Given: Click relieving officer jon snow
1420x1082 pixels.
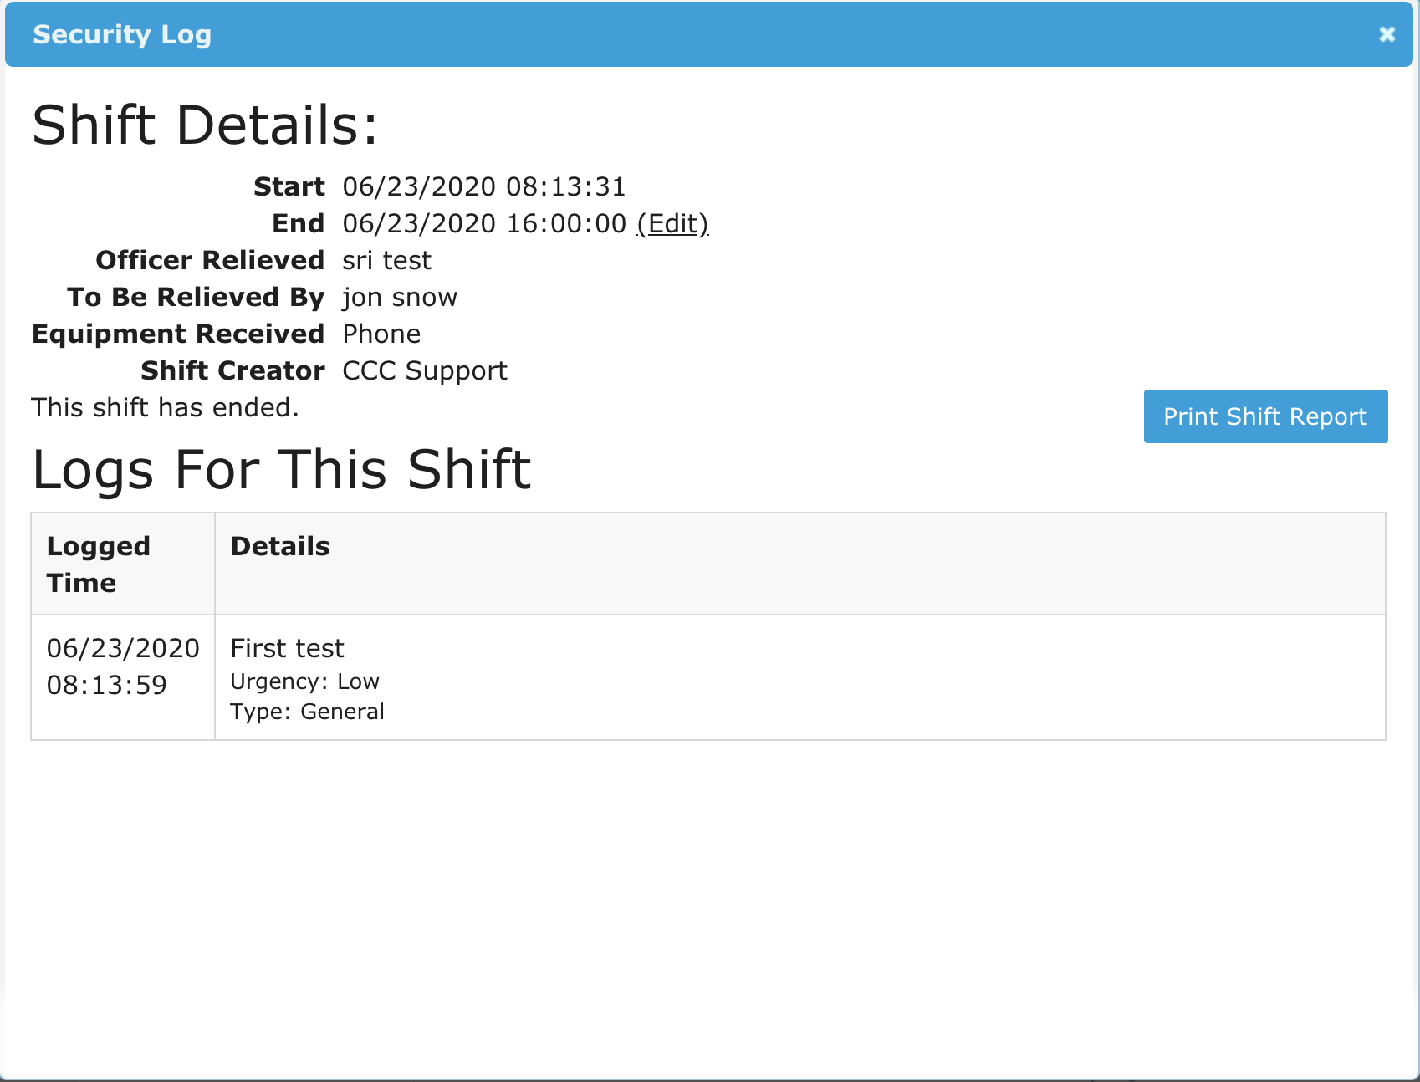Looking at the screenshot, I should 399,297.
